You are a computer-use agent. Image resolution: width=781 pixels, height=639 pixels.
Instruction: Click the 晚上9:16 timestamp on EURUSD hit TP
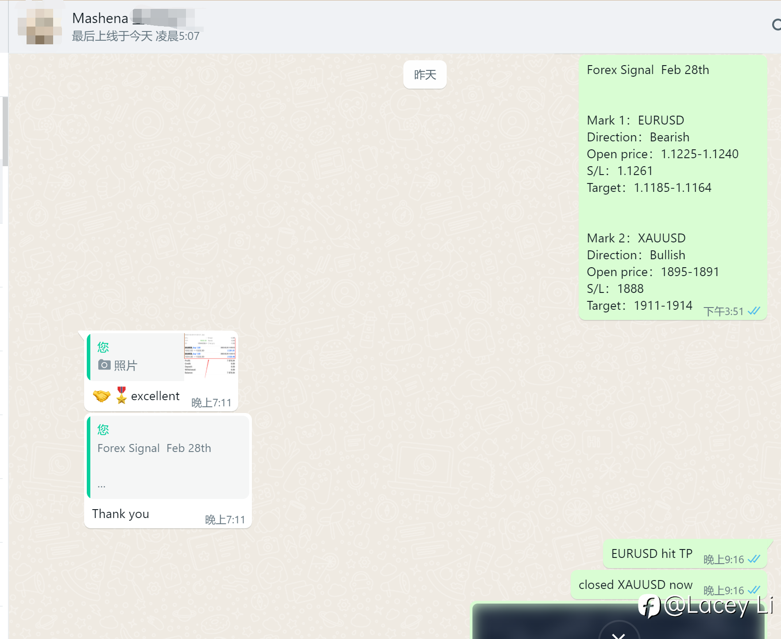point(723,560)
